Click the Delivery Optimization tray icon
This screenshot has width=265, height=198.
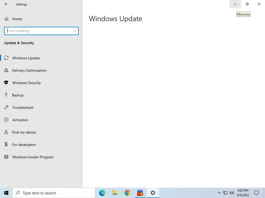click(x=6, y=70)
